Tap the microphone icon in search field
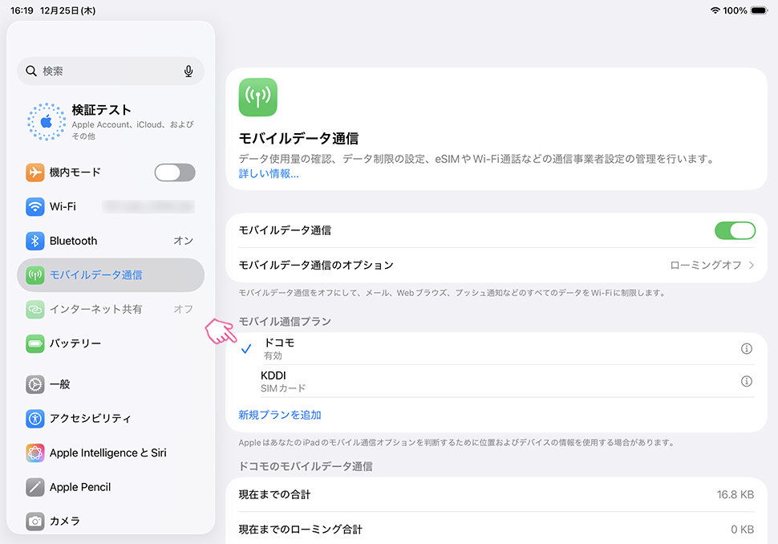The image size is (778, 544). (x=188, y=71)
